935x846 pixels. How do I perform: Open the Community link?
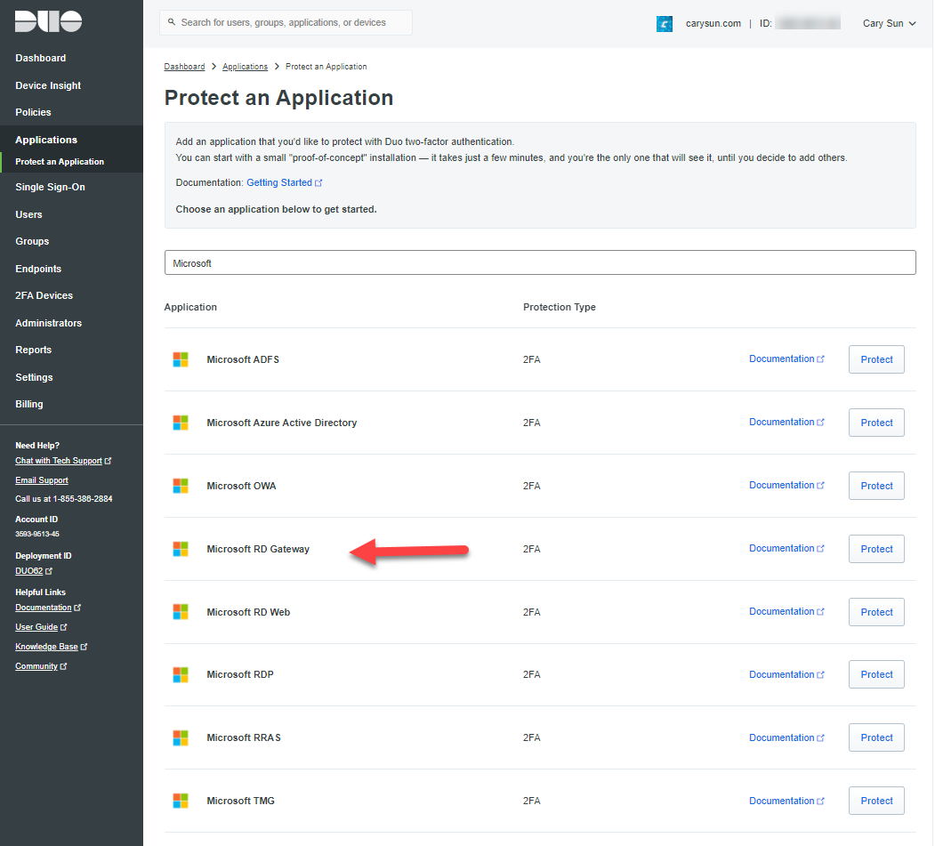41,666
